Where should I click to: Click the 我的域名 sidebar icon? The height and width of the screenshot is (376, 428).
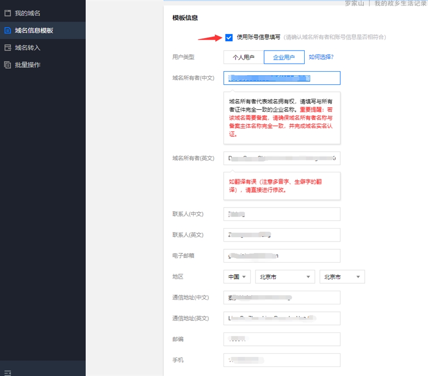click(x=8, y=13)
